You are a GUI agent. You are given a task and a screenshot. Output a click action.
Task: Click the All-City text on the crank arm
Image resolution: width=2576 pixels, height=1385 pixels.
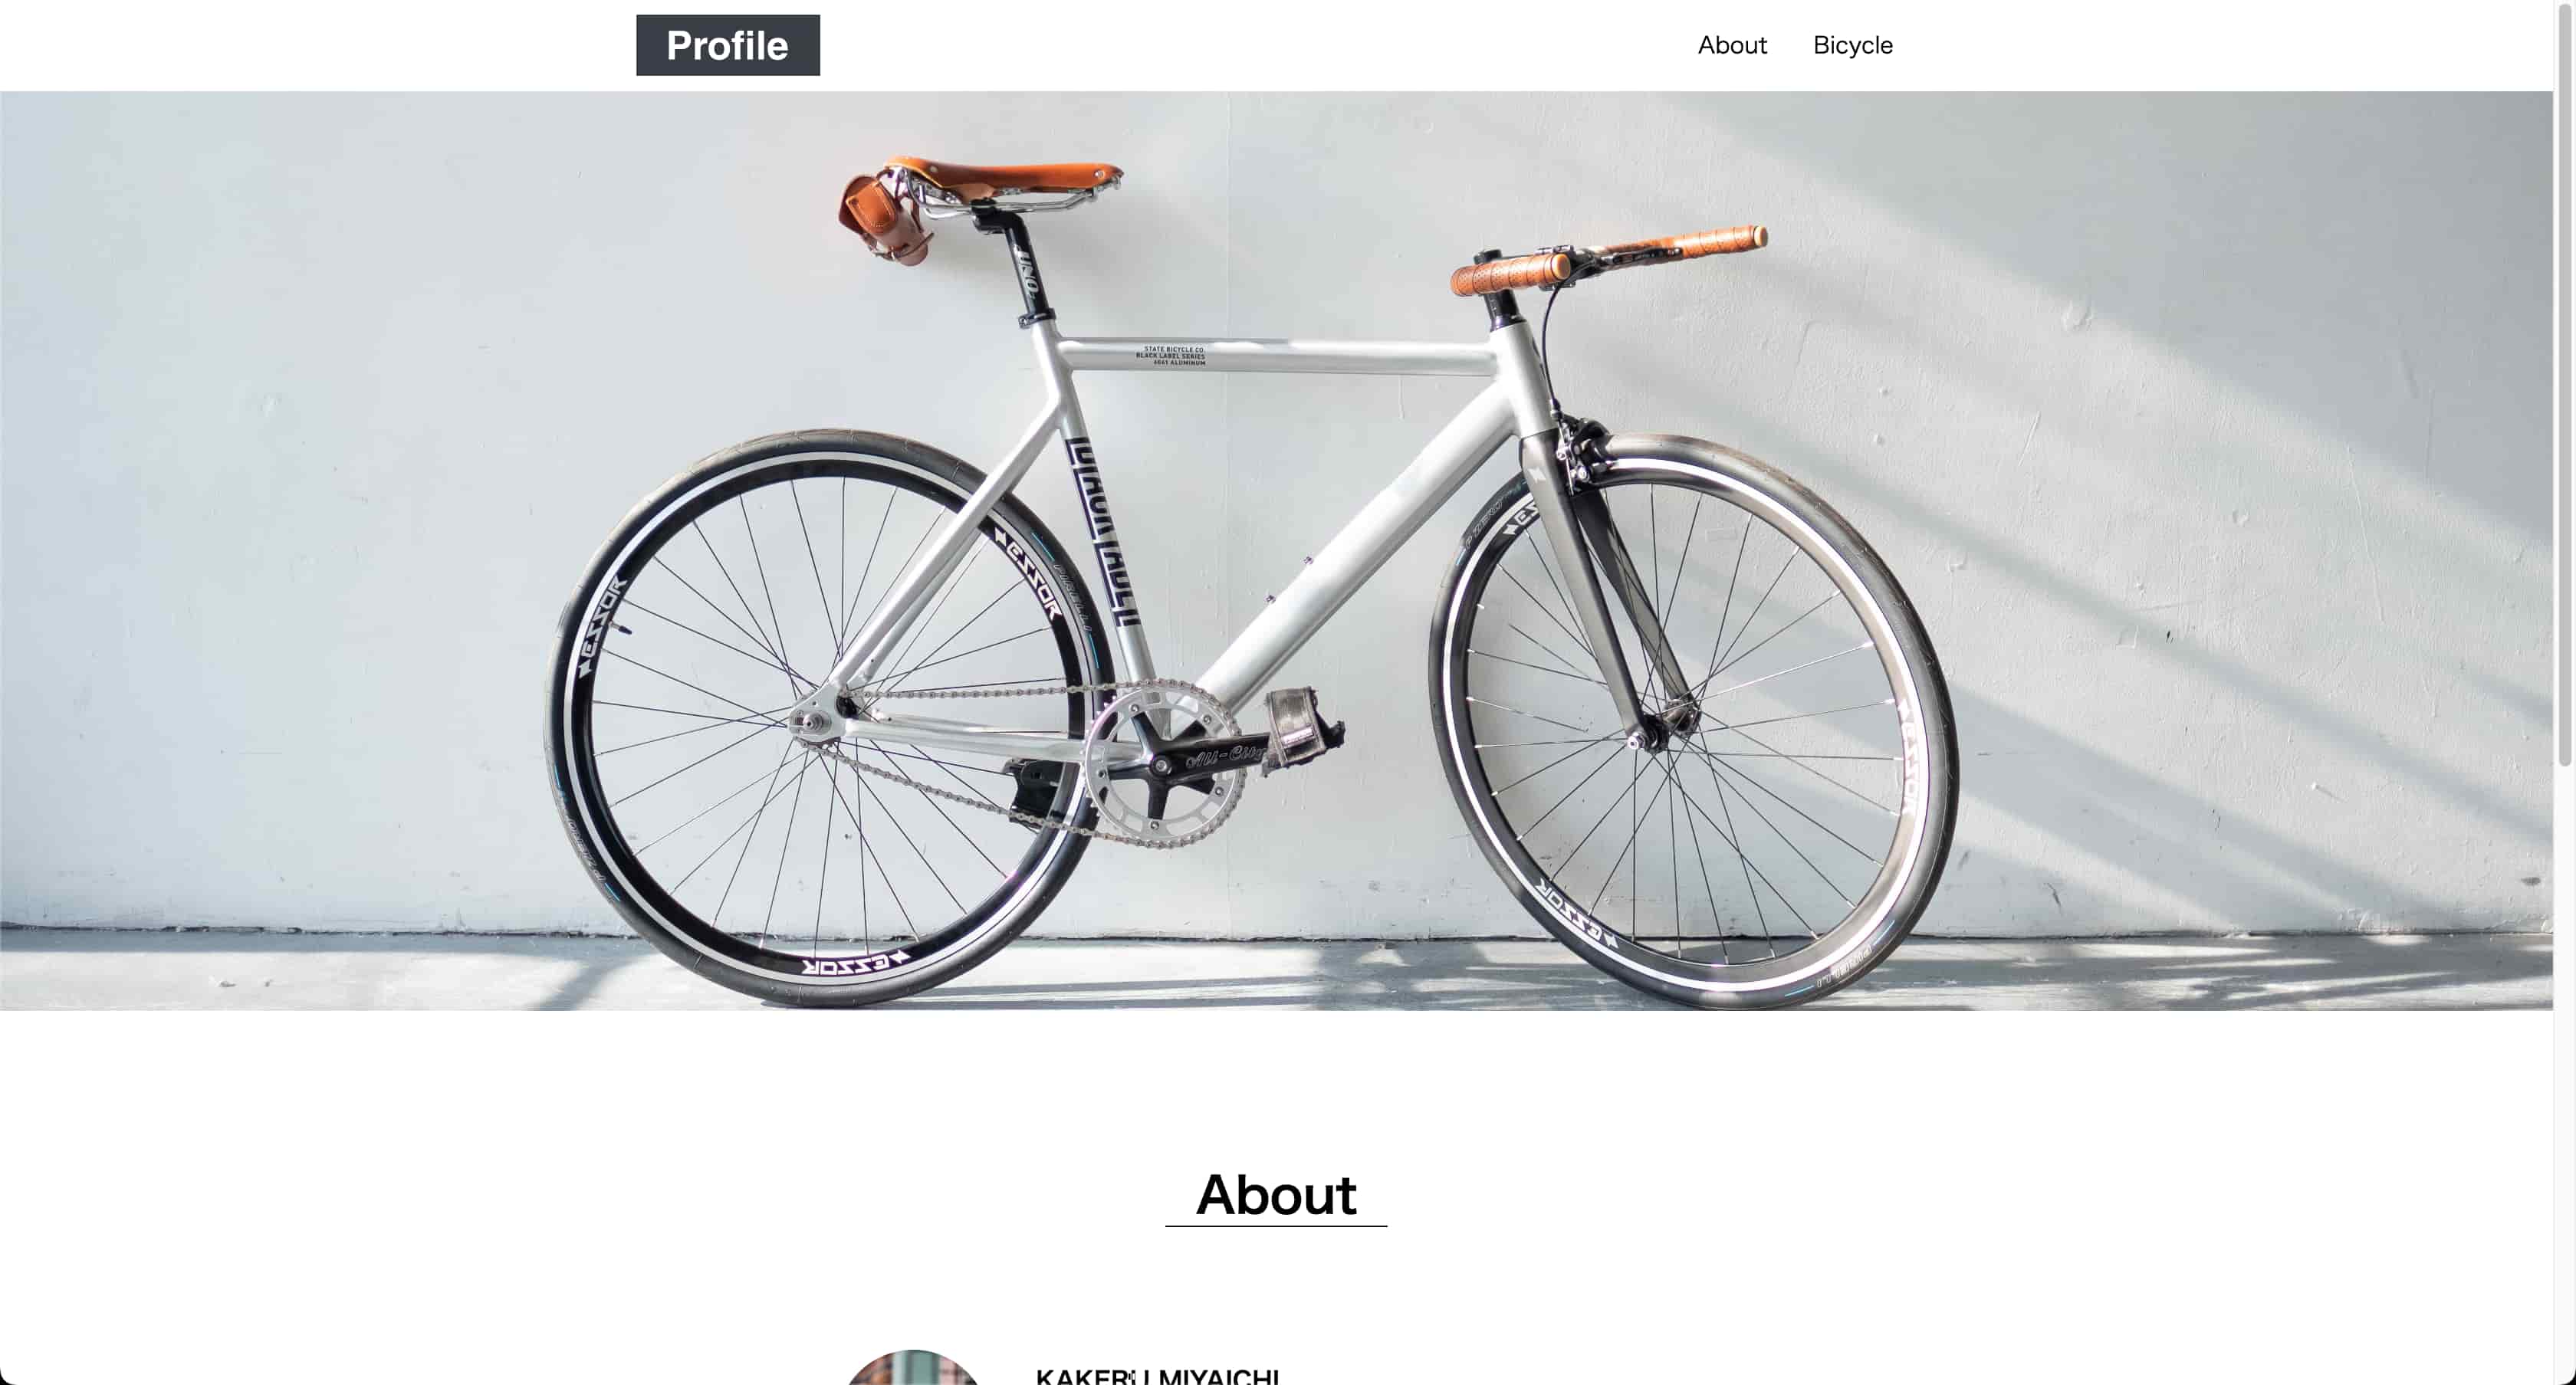tap(1224, 756)
